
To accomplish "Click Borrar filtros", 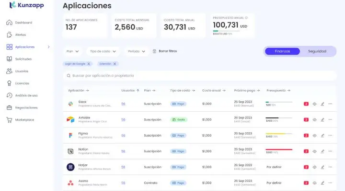I will tap(165, 51).
